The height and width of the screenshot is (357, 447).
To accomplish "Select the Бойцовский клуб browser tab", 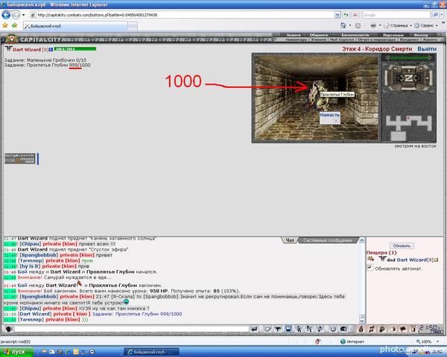I will (74, 26).
